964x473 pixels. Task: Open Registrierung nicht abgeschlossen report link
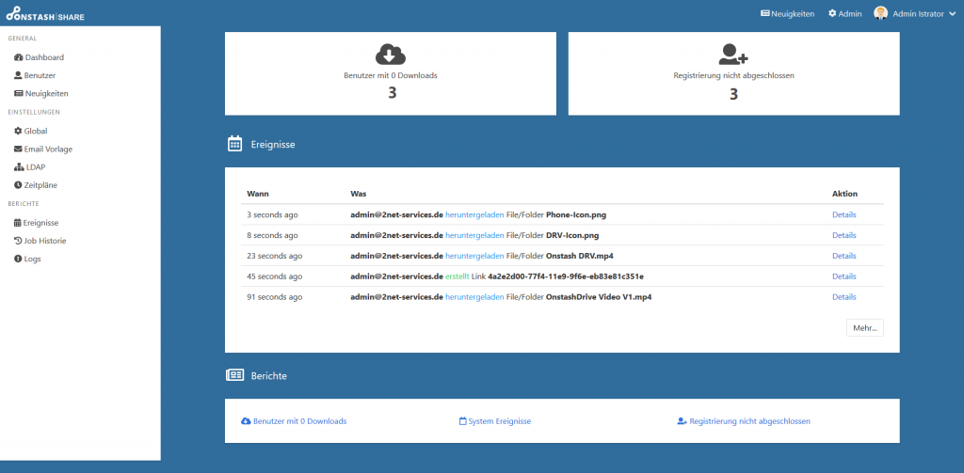(x=744, y=421)
